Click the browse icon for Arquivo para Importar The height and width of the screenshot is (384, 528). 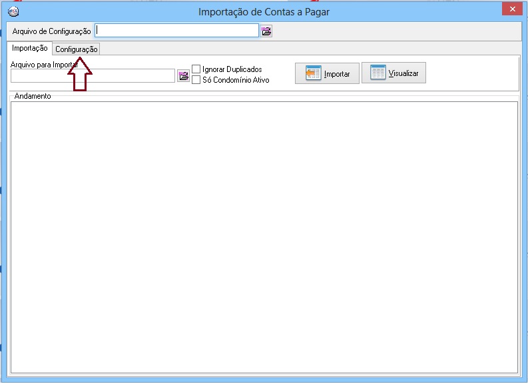[184, 76]
